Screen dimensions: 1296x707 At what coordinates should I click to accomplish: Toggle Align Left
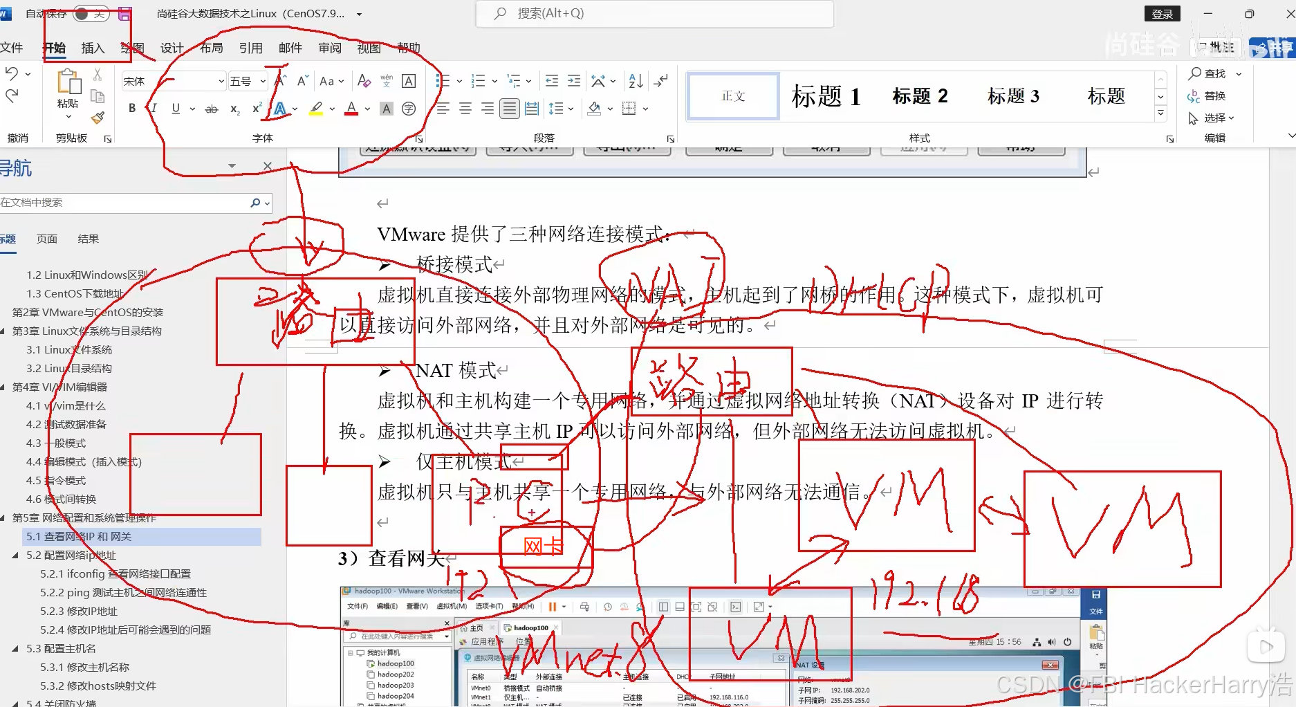point(443,109)
